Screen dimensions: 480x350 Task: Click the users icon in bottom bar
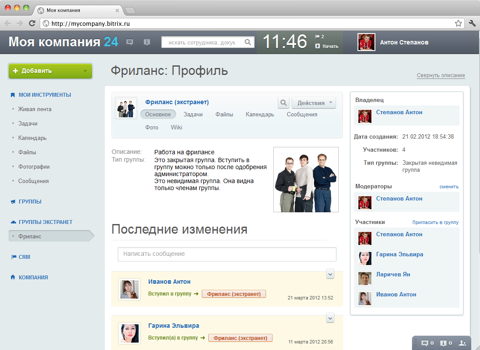(x=463, y=343)
